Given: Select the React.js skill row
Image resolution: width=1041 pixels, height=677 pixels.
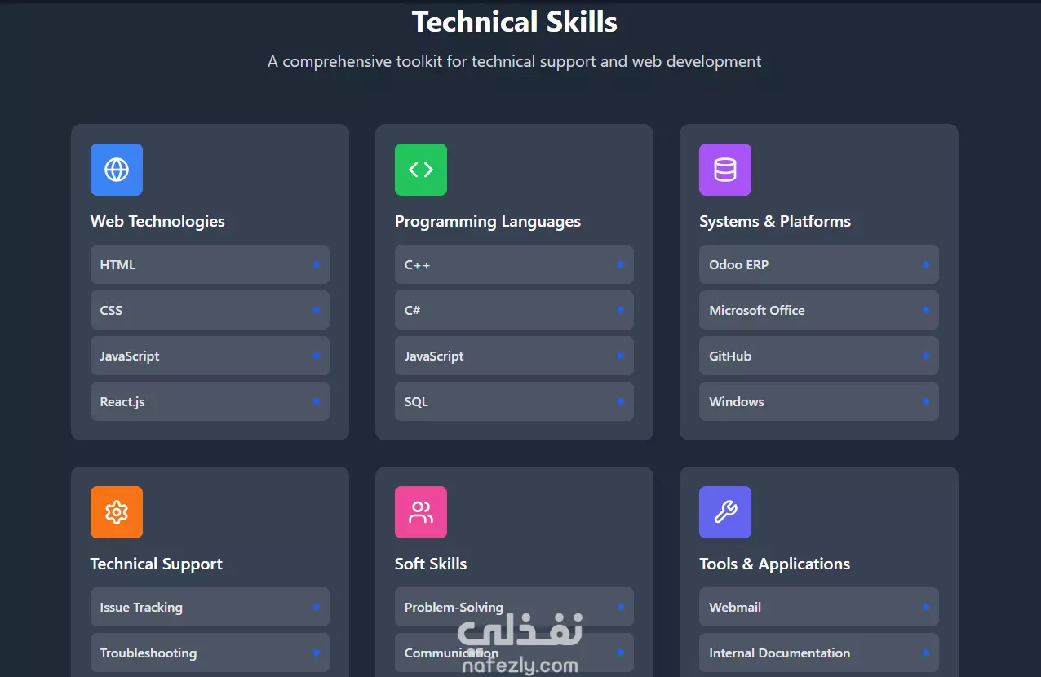Looking at the screenshot, I should click(x=210, y=401).
